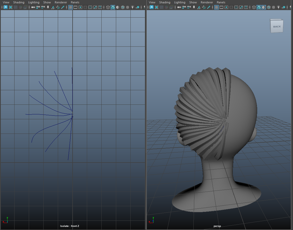Toggle Use Default Material in persp panel
The width and height of the screenshot is (293, 230).
(264, 7)
